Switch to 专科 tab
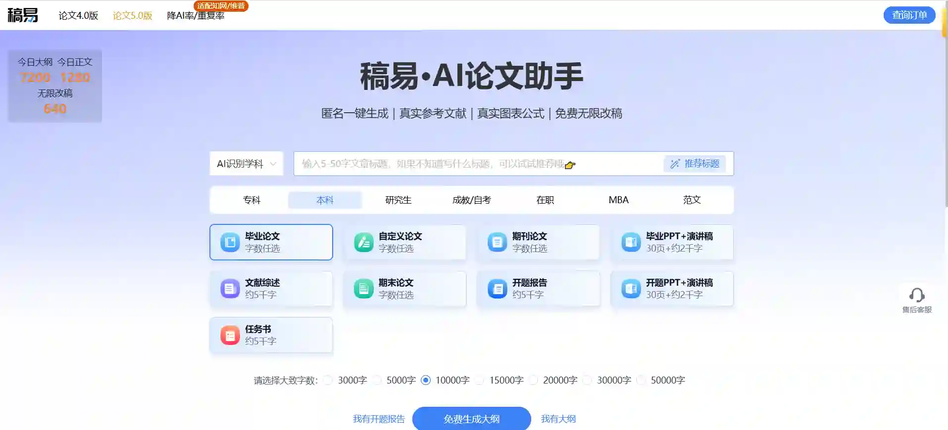The height and width of the screenshot is (430, 948). point(251,200)
